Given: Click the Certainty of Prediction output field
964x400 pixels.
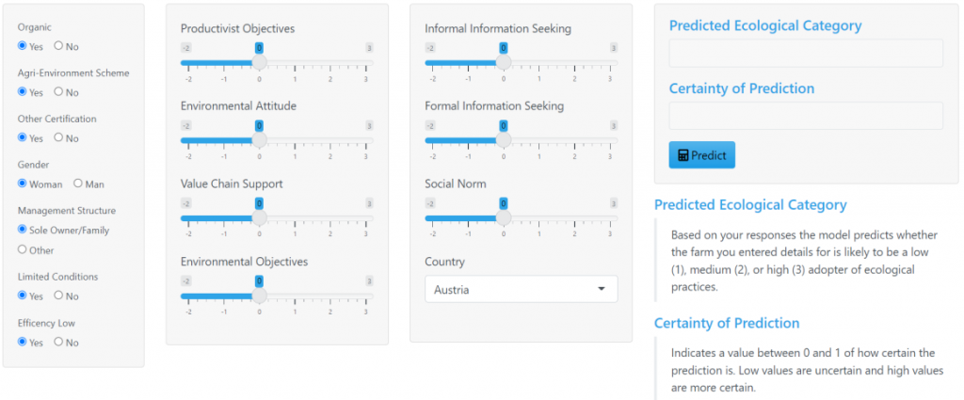Looking at the screenshot, I should point(806,116).
